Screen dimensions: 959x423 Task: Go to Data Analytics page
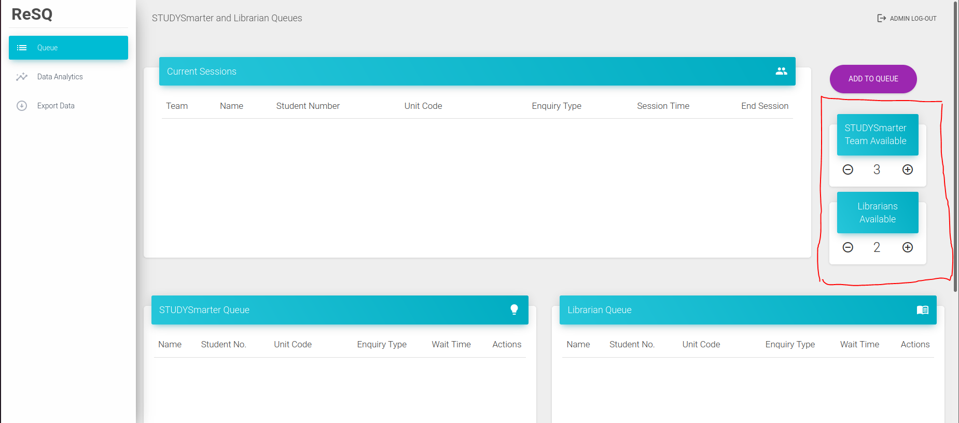pyautogui.click(x=60, y=77)
